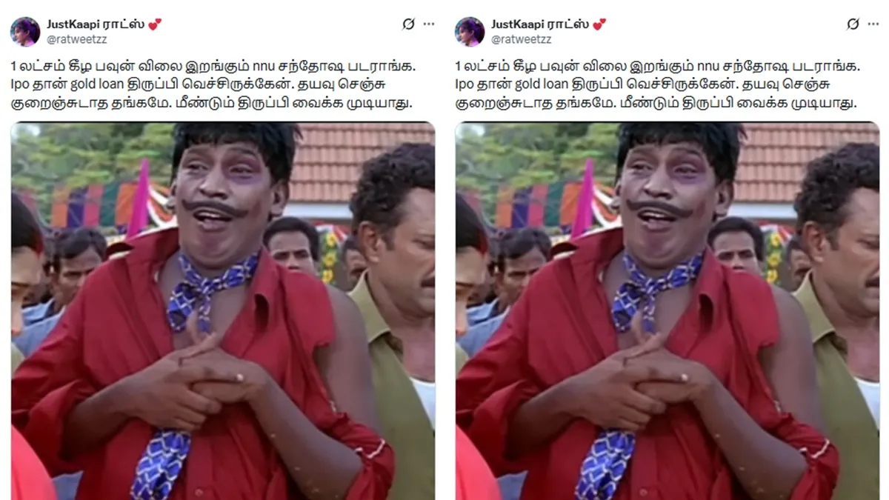Click the JustKaapi profile avatar in the left tweet

[25, 31]
